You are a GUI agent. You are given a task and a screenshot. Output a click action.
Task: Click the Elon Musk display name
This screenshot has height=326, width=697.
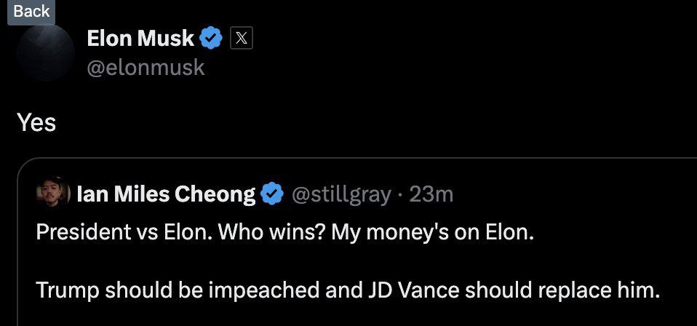140,38
